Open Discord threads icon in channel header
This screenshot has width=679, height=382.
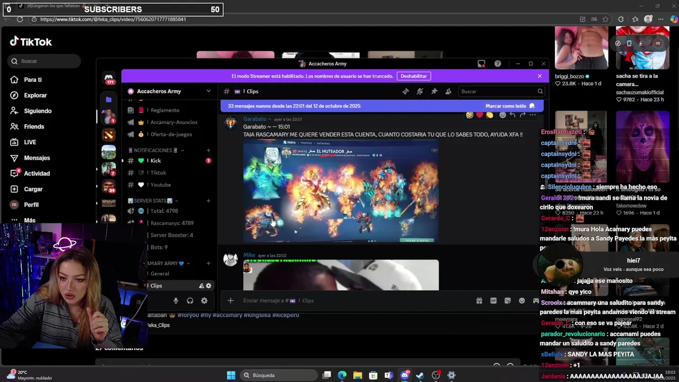(x=406, y=91)
